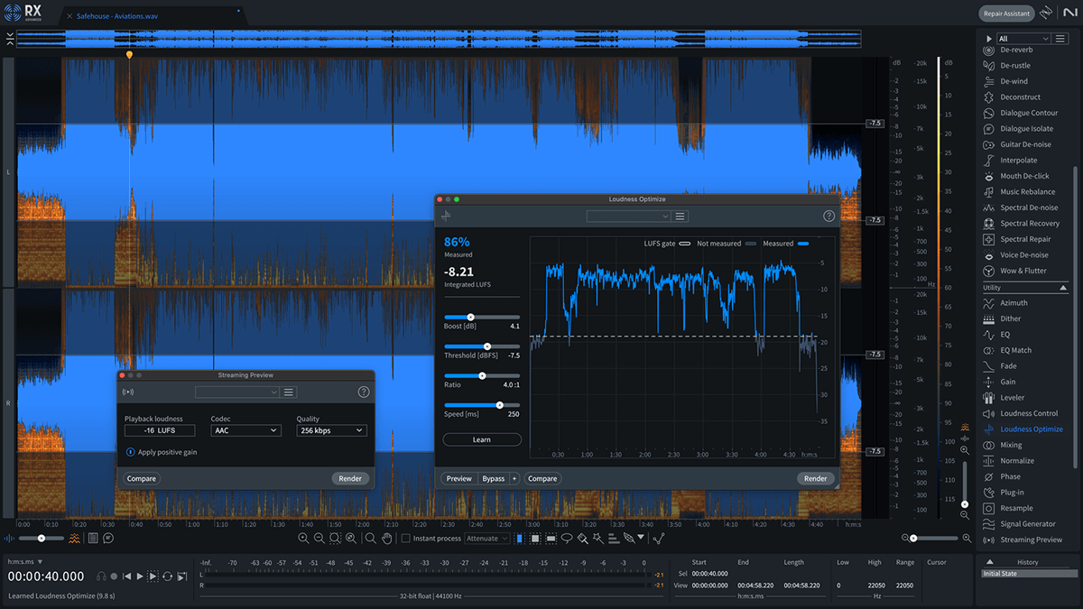Open the Leveler utility
Viewport: 1083px width, 609px height.
pyautogui.click(x=1012, y=398)
